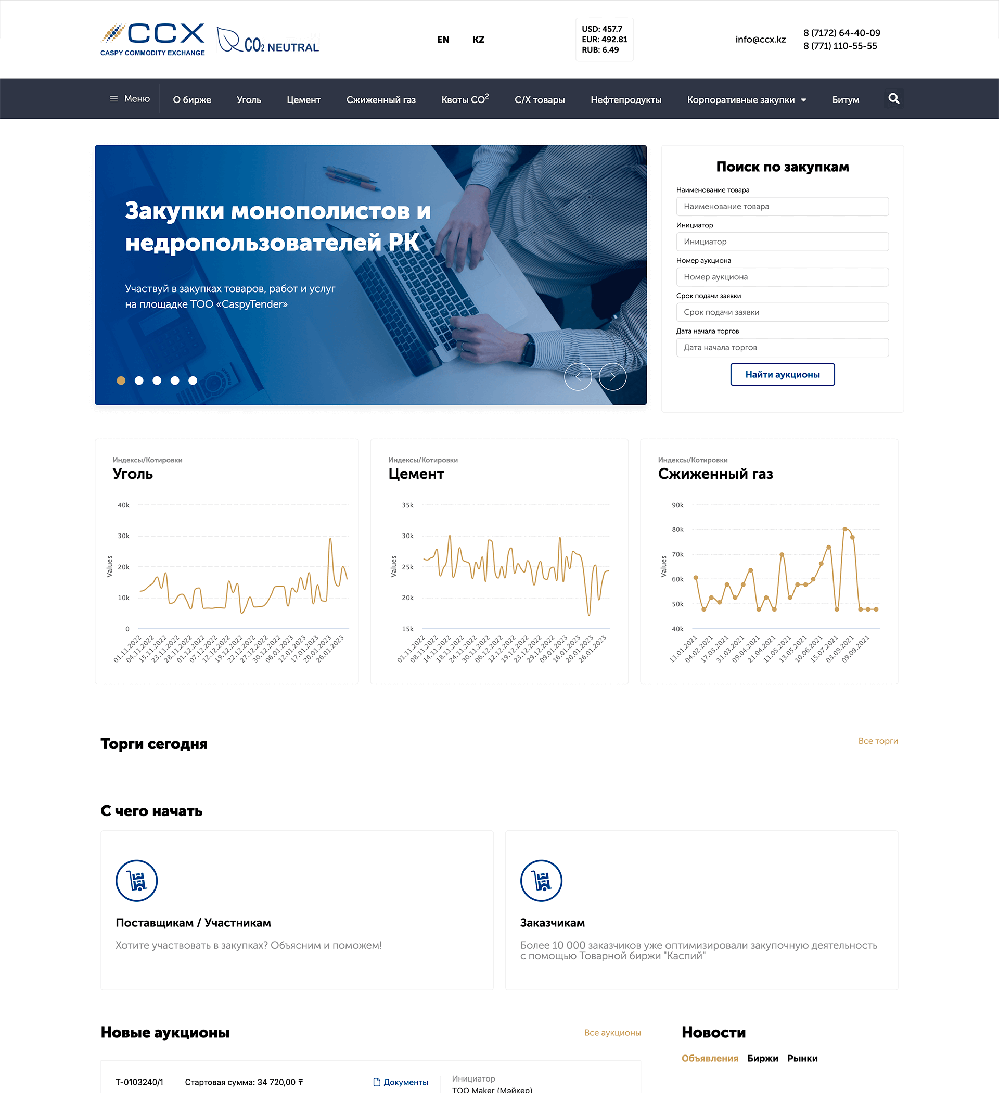This screenshot has height=1093, width=999.
Task: Select the fifth carousel slide dot
Action: pyautogui.click(x=193, y=380)
